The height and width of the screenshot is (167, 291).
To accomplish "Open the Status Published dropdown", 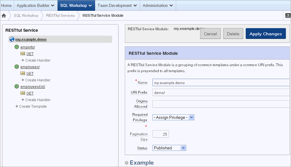I will (169, 148).
